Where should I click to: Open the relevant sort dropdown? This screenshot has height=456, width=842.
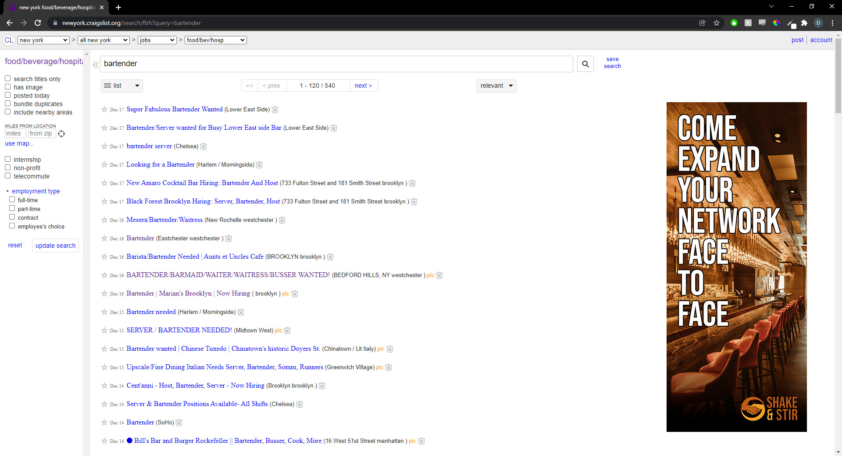tap(496, 85)
